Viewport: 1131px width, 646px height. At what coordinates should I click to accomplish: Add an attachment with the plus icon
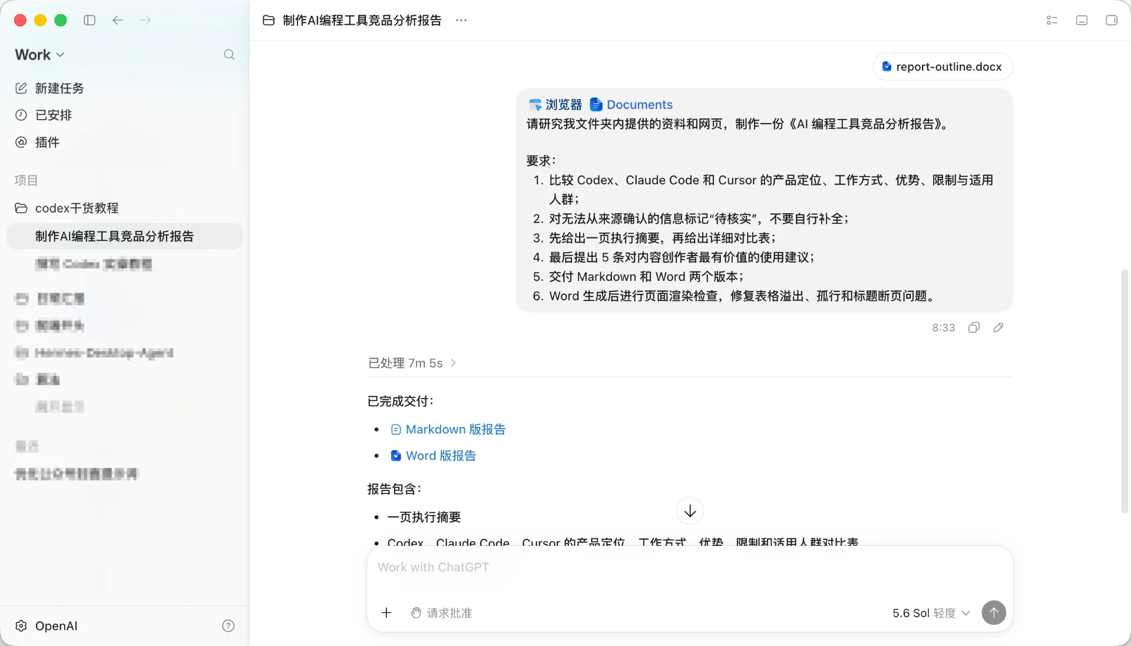pyautogui.click(x=386, y=613)
